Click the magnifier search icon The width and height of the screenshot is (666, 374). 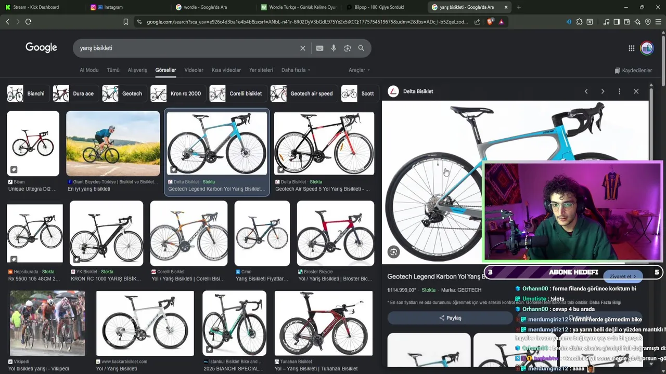(x=361, y=48)
